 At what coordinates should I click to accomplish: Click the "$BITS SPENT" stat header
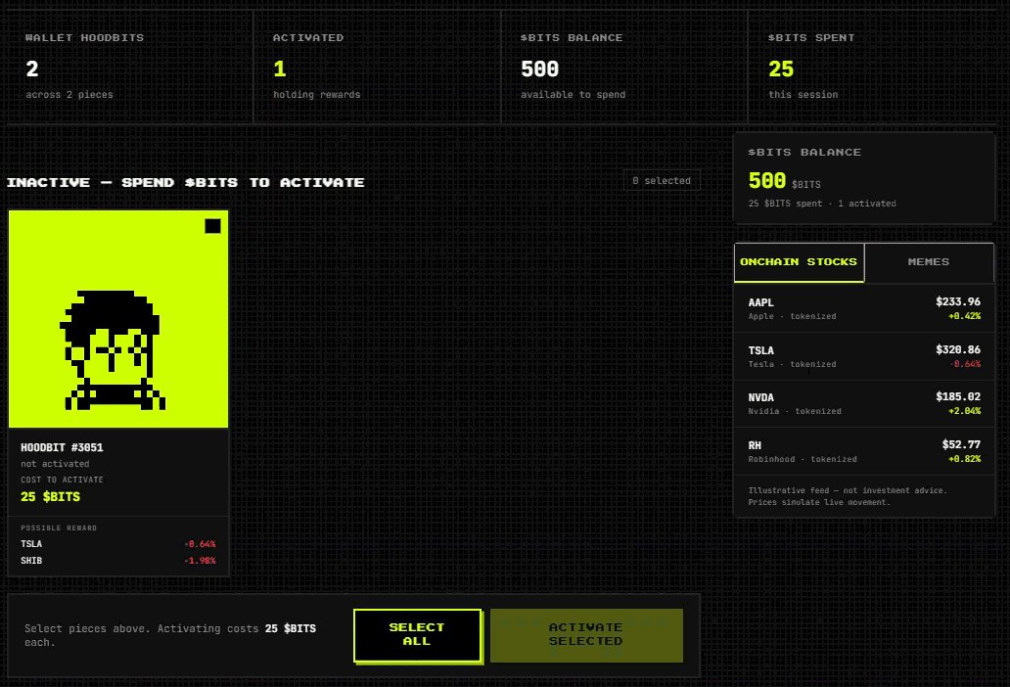pos(811,38)
